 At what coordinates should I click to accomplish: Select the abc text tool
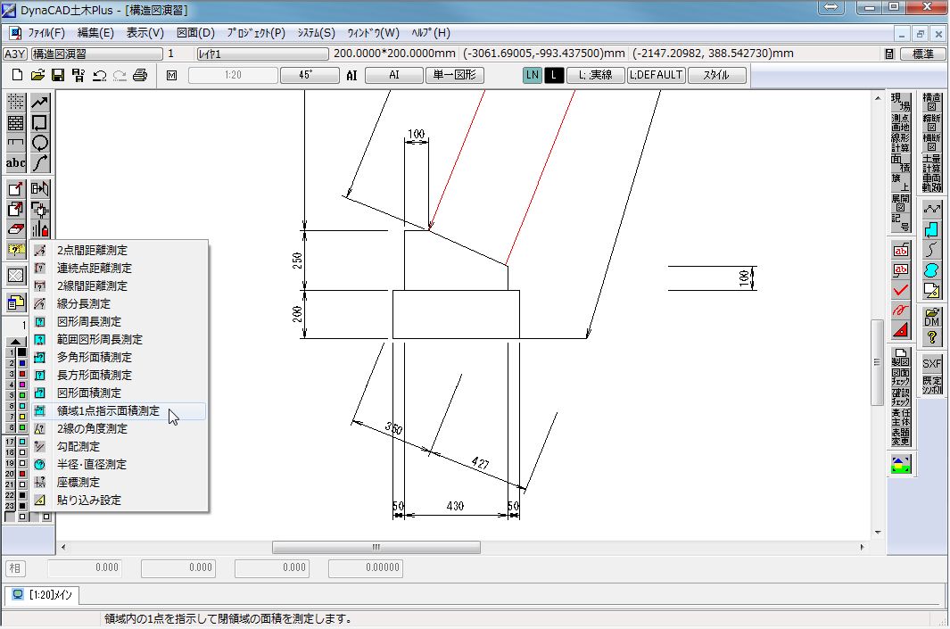click(16, 163)
